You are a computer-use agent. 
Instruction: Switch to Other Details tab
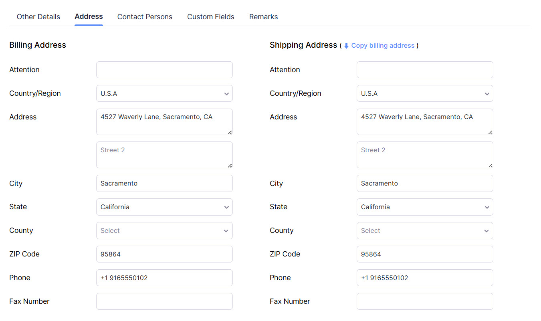point(38,17)
